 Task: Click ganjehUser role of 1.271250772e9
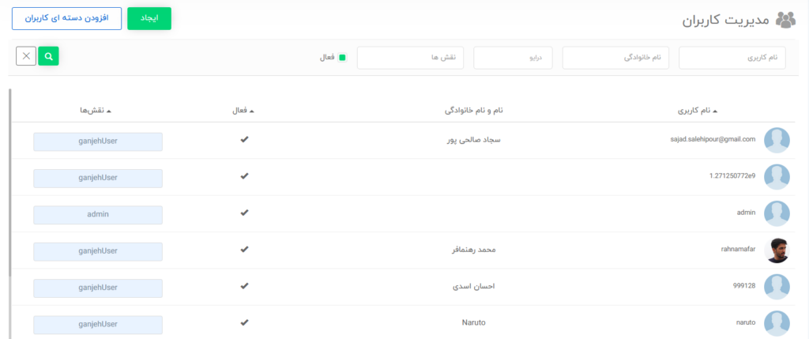pos(98,179)
